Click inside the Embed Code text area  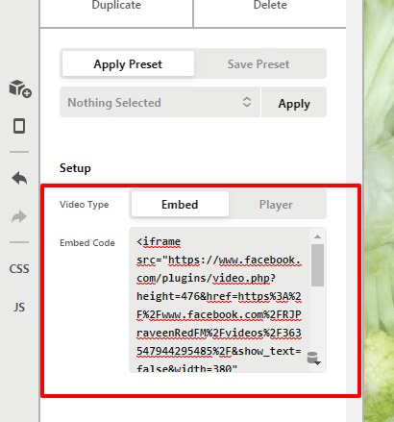(x=219, y=300)
